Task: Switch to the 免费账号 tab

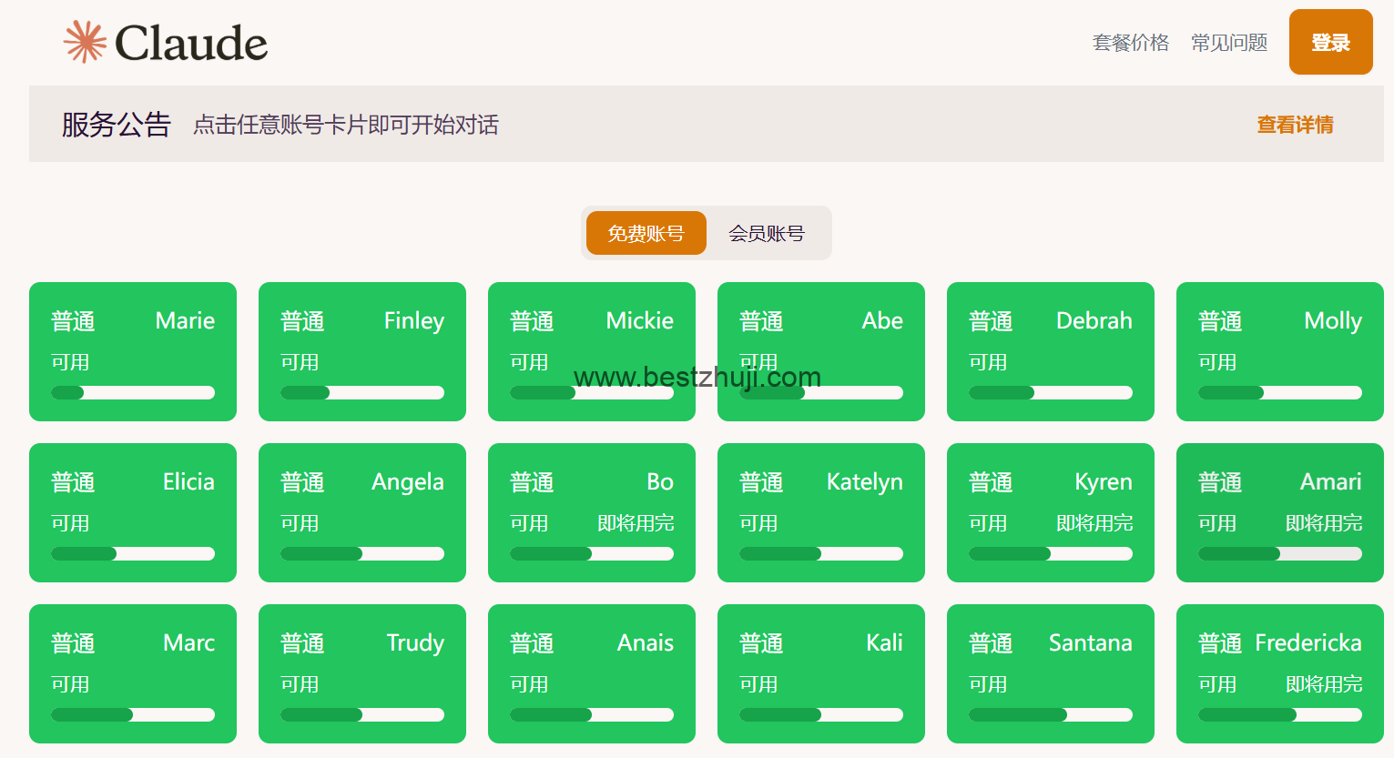Action: tap(646, 233)
